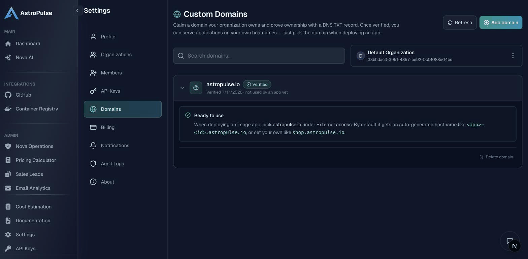528x259 pixels.
Task: Click the Notifications bell icon
Action: pos(93,145)
